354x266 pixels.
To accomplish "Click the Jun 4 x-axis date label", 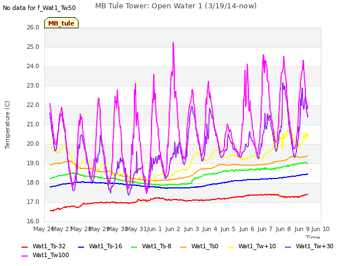I will click(210, 229).
